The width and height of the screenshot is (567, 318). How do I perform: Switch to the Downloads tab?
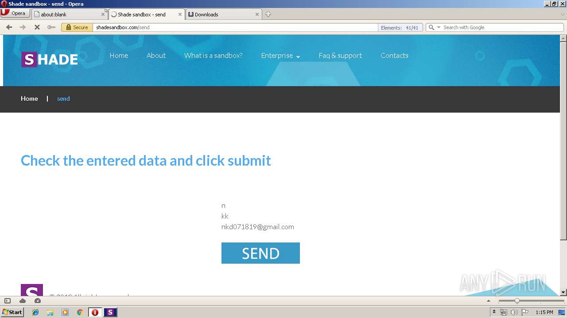(223, 14)
